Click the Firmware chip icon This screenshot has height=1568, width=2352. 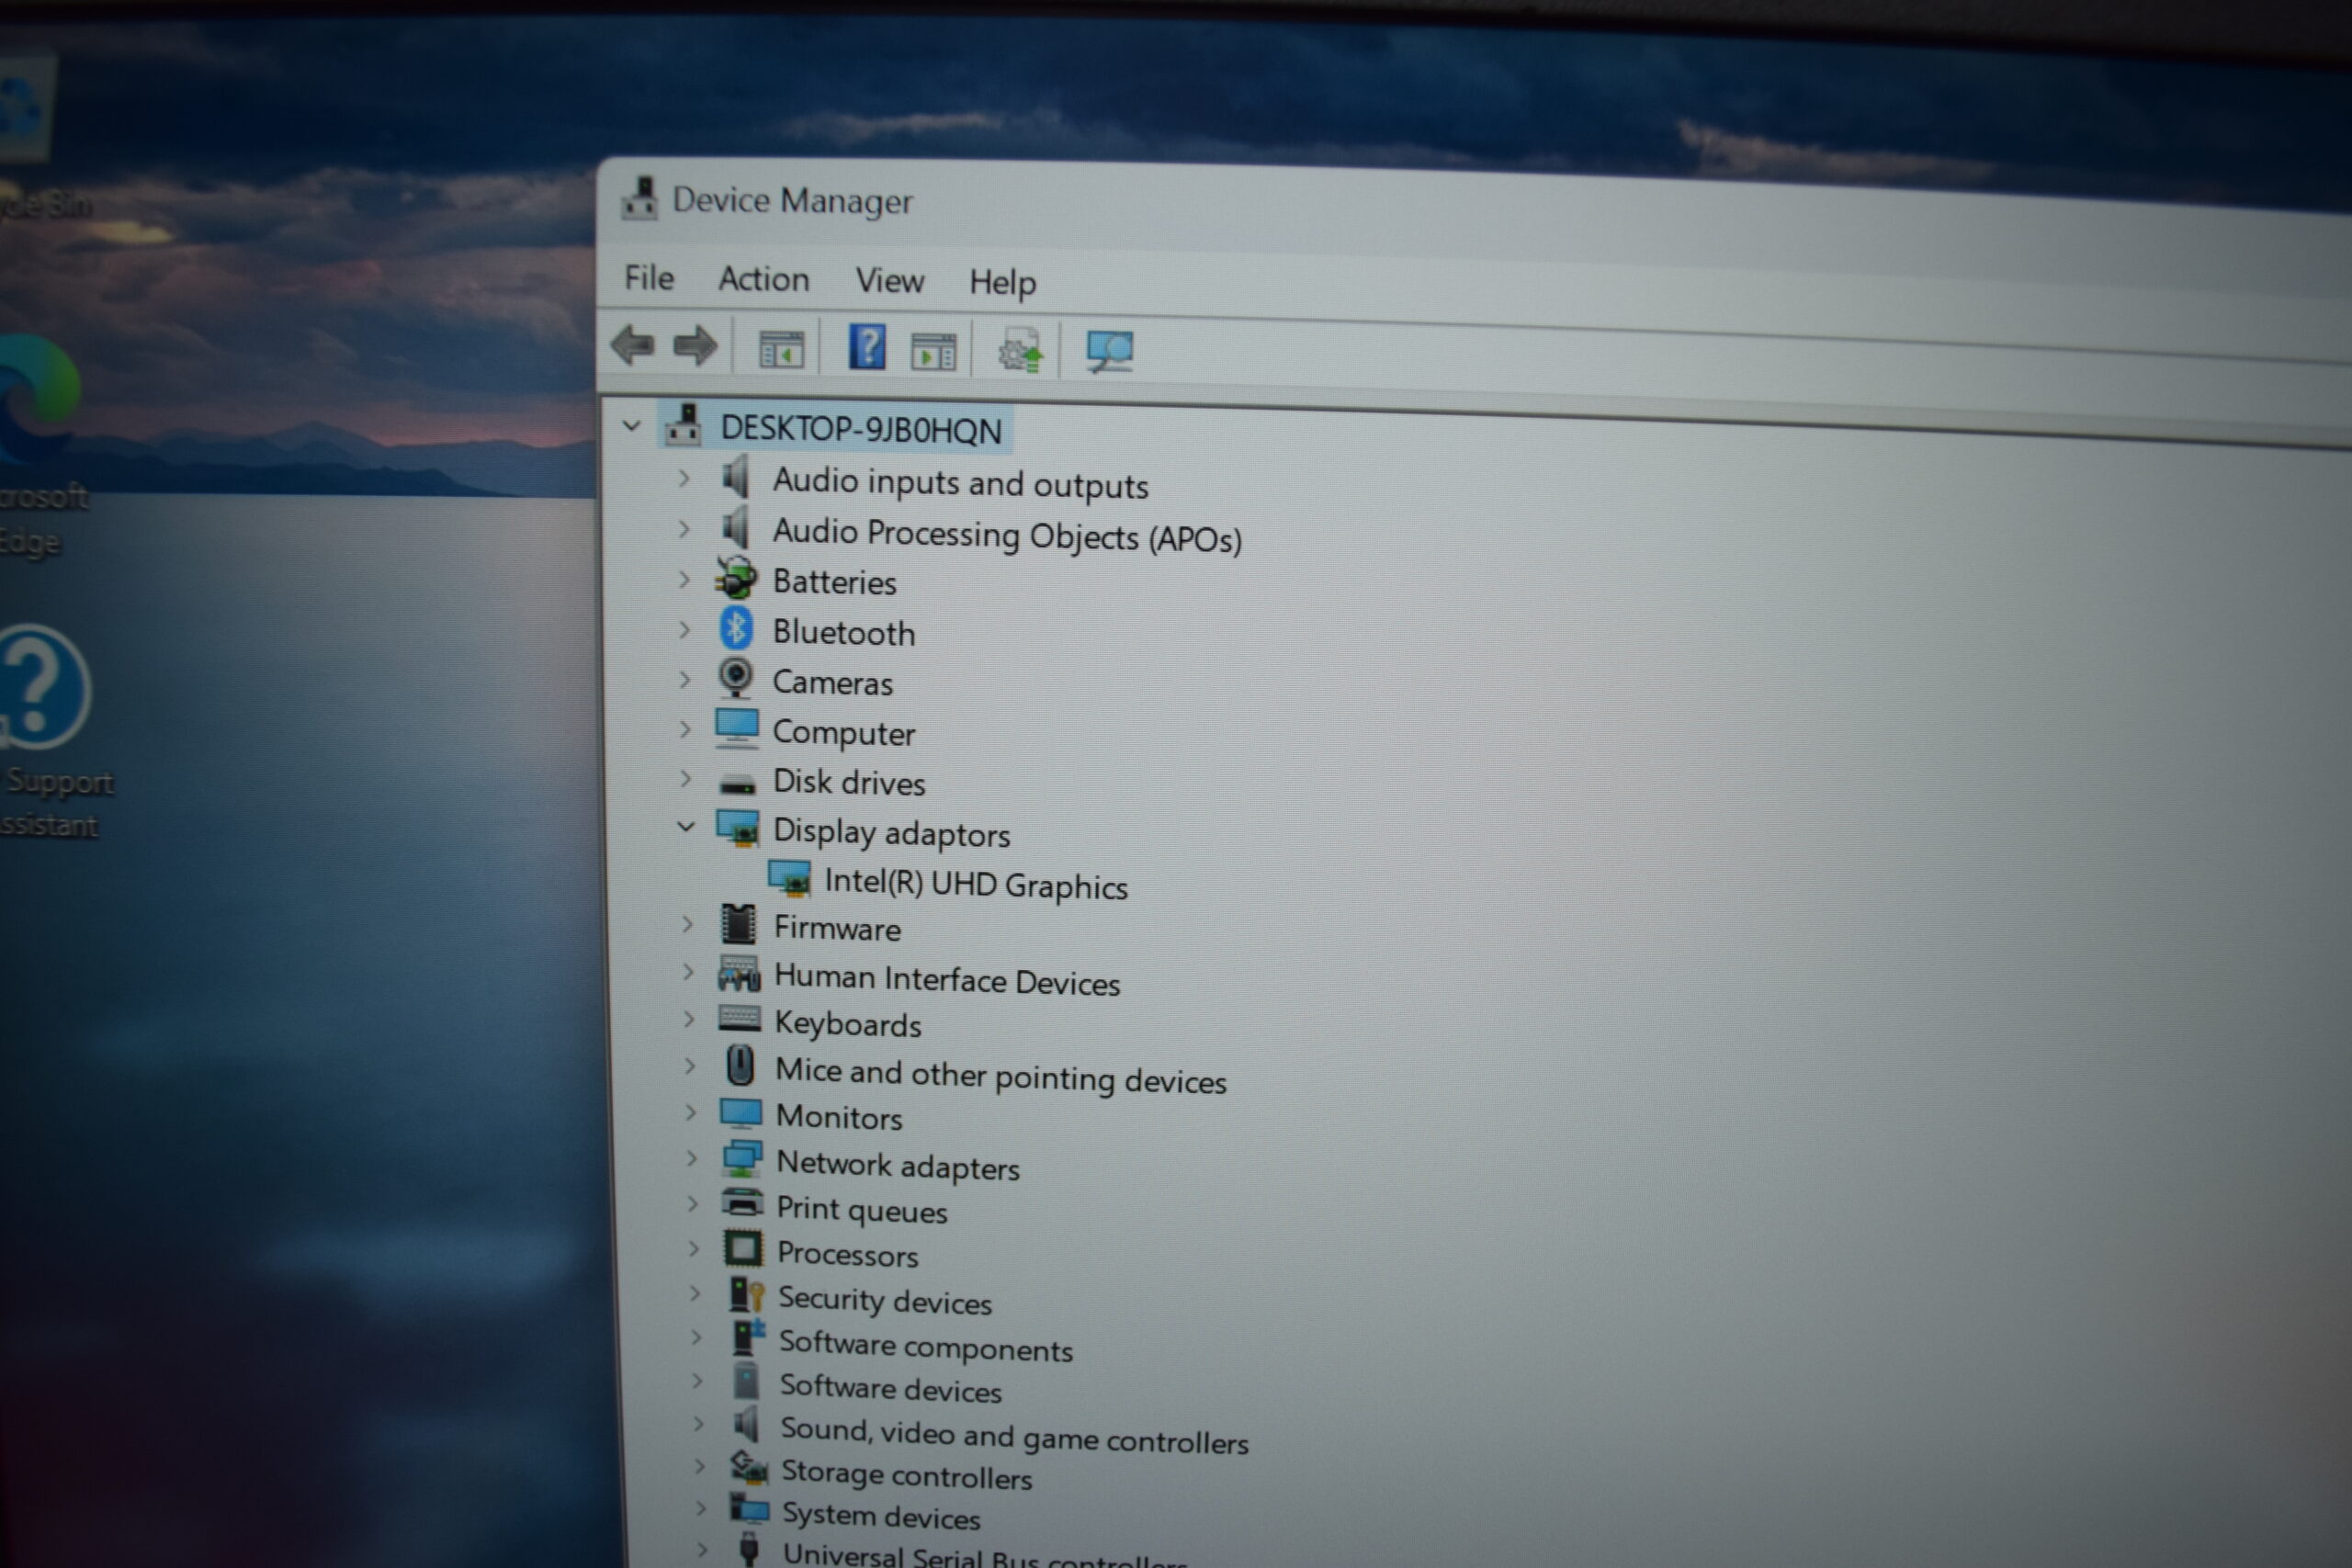pos(739,925)
